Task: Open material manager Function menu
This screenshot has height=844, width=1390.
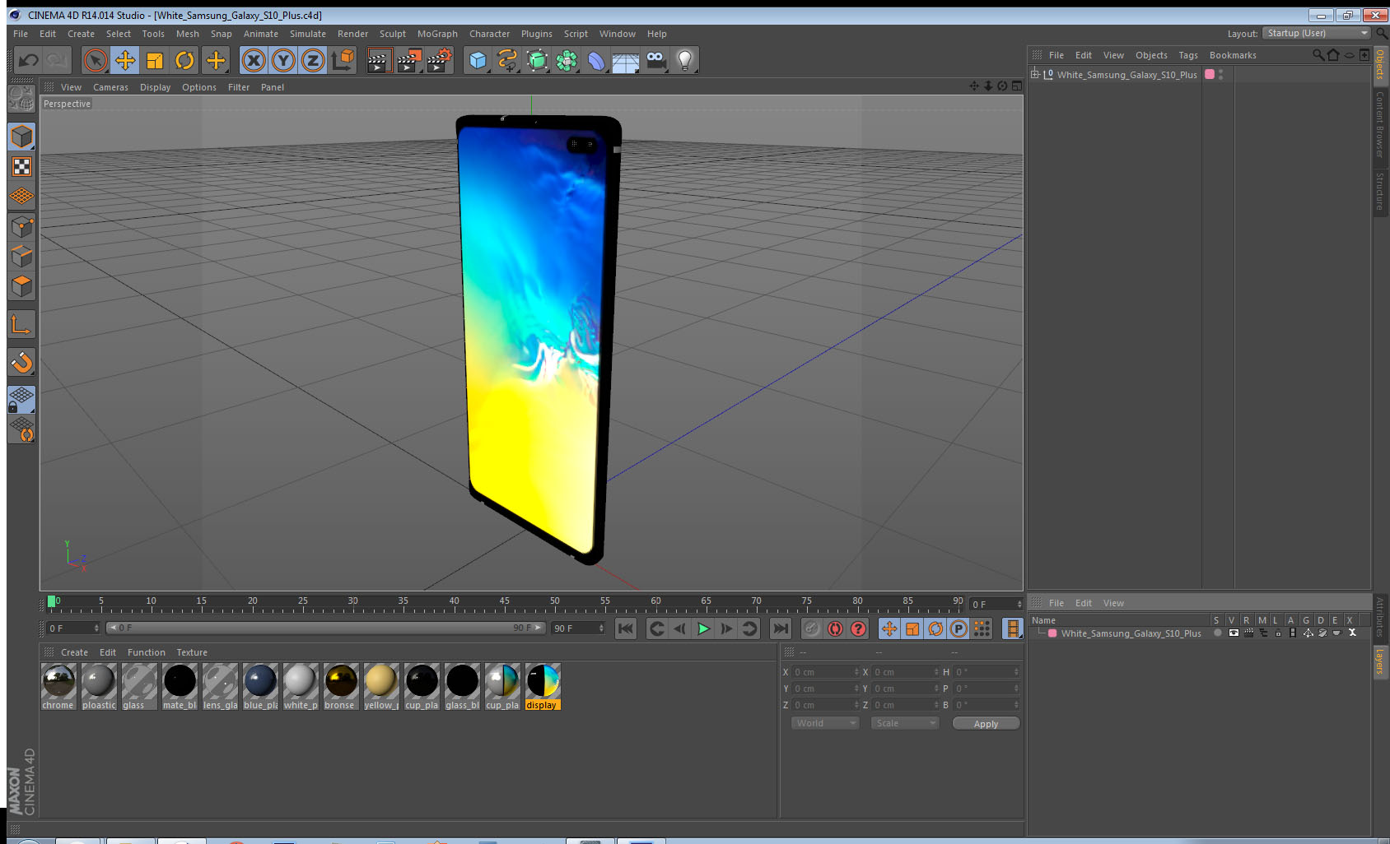Action: 147,652
